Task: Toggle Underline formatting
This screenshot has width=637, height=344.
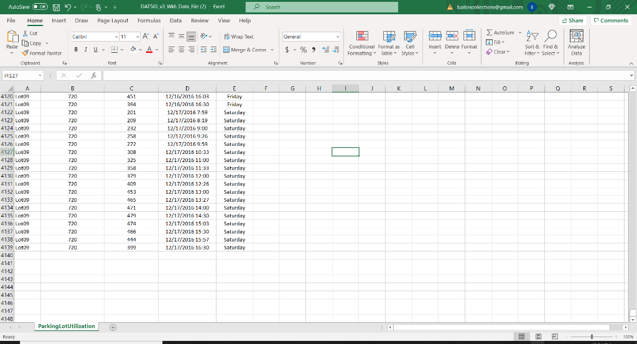Action: pos(95,50)
